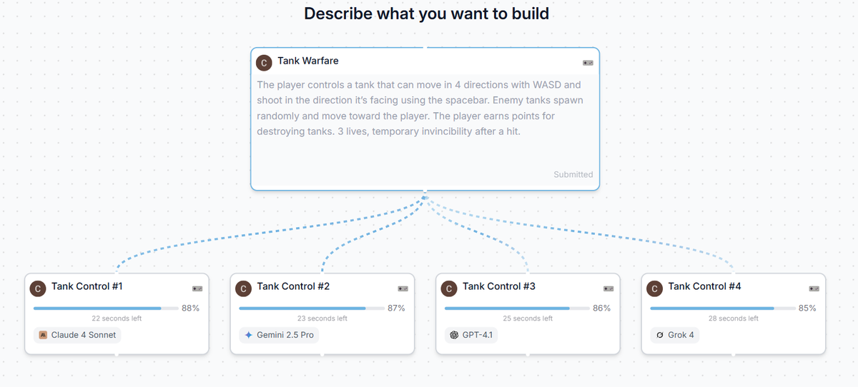
Task: Click the Submitted status label
Action: [573, 174]
